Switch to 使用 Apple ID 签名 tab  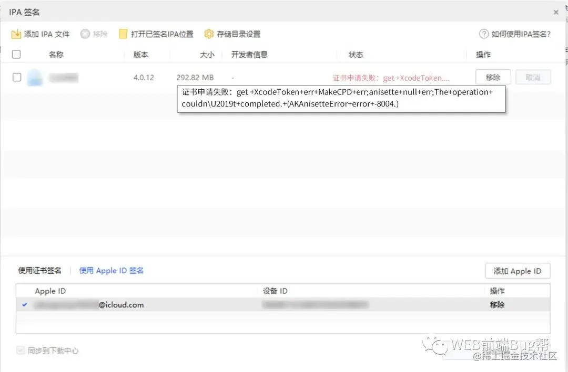tap(111, 270)
